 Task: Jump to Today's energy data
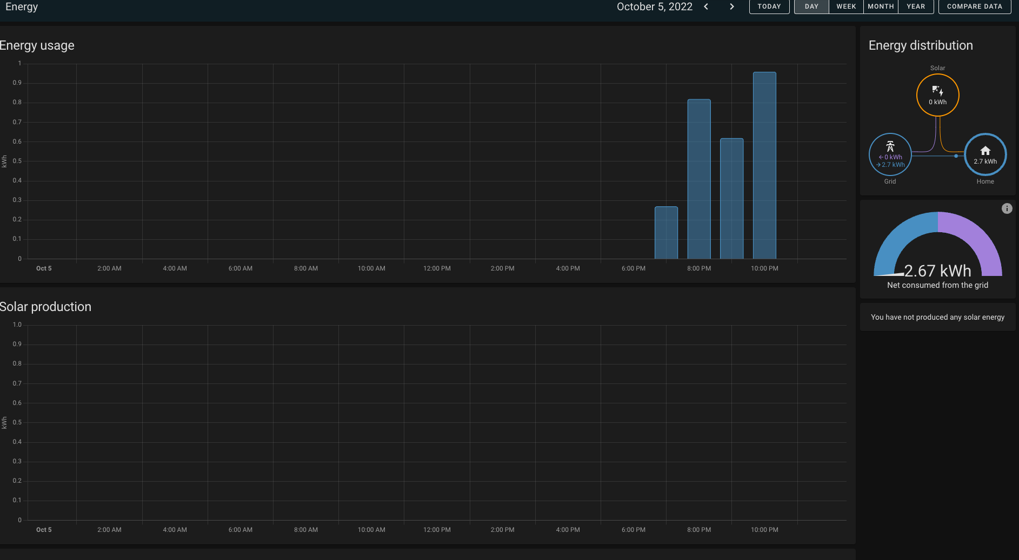(x=769, y=6)
